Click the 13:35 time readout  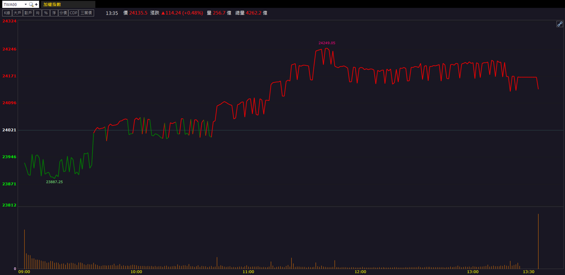click(x=112, y=13)
